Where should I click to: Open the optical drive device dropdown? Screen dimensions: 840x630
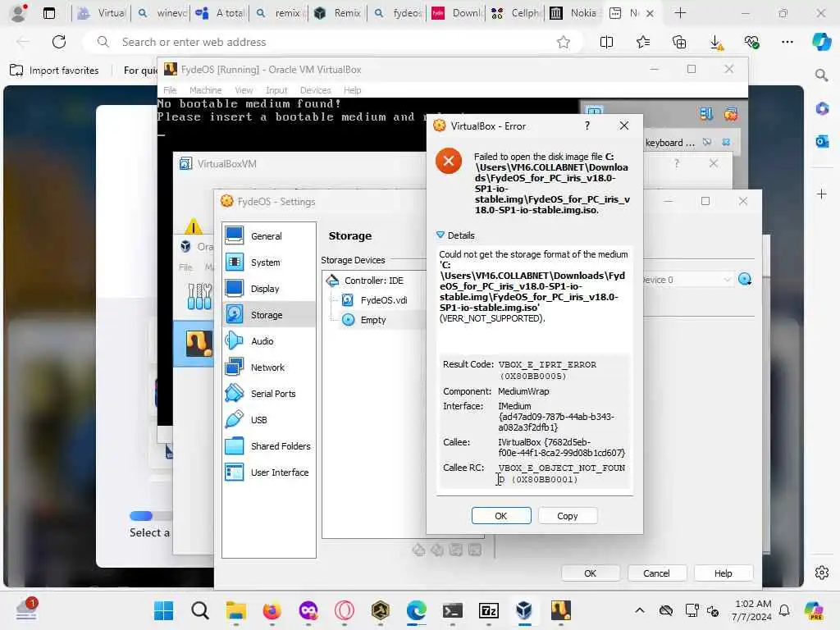coord(687,279)
